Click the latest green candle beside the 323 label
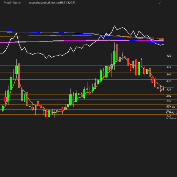The height and width of the screenshot is (177, 177). [164, 89]
